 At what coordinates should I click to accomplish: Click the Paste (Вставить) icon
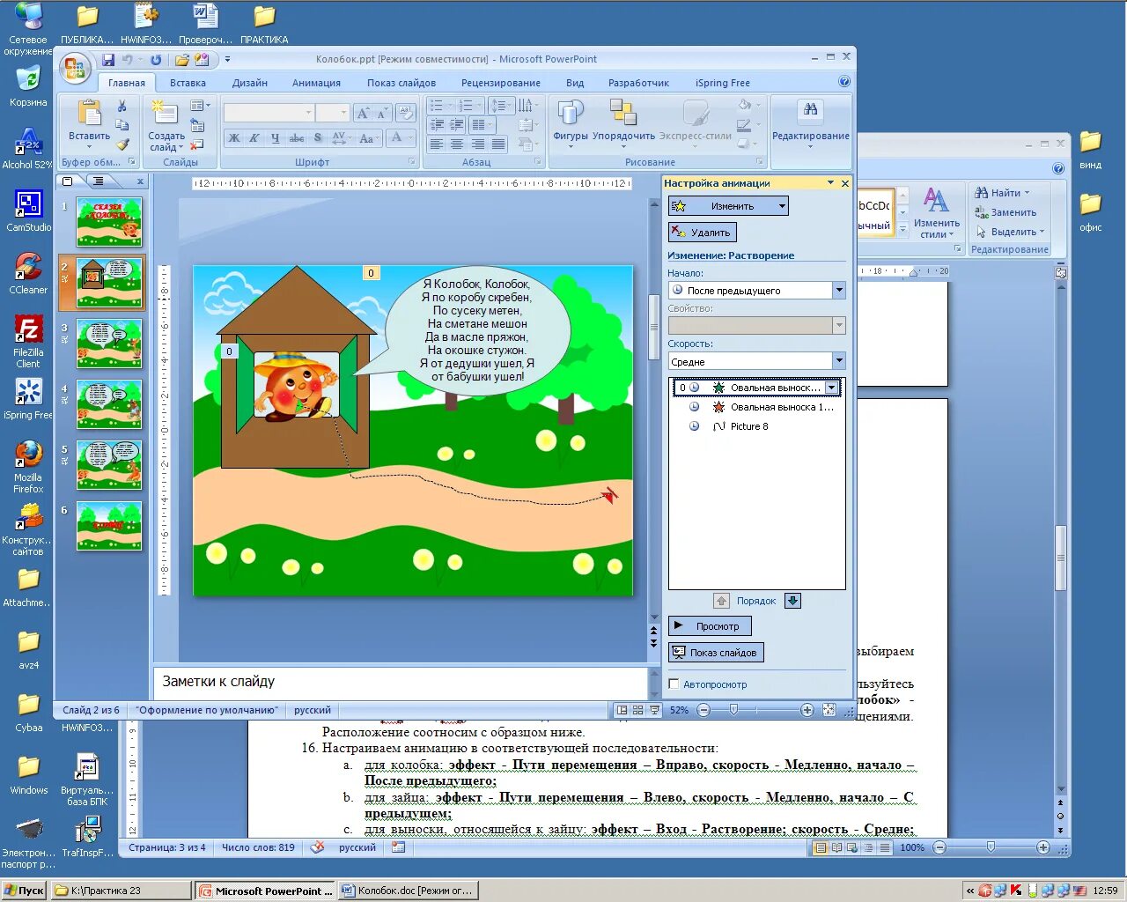(x=89, y=113)
